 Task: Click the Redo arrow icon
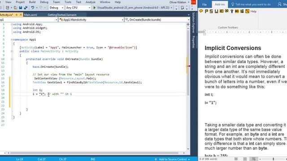coord(41,8)
